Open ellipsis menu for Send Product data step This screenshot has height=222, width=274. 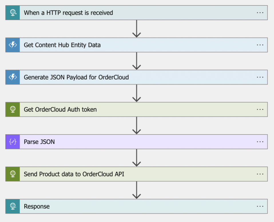click(260, 174)
